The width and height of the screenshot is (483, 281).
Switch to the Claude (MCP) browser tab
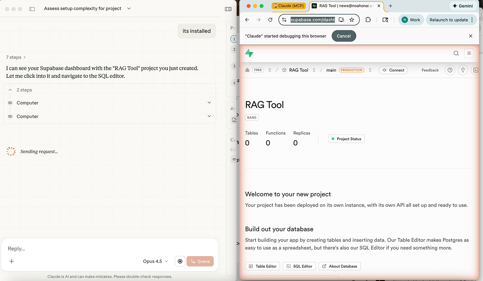click(x=289, y=6)
